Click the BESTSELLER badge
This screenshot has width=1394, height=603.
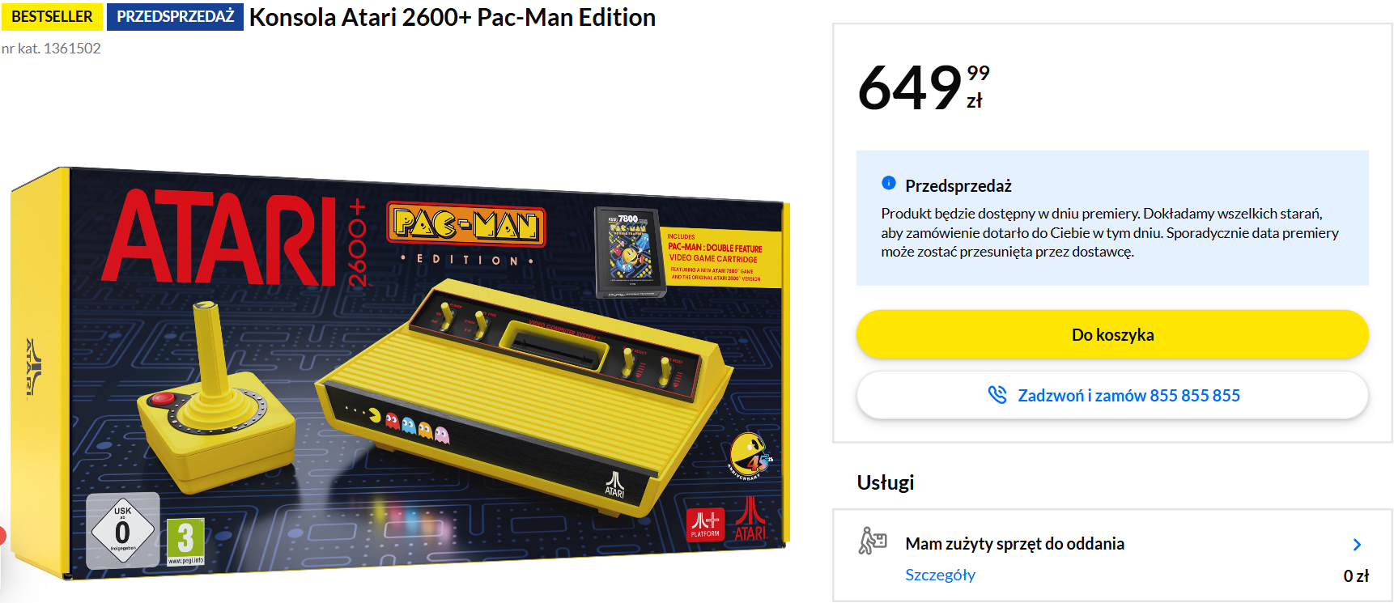[52, 16]
